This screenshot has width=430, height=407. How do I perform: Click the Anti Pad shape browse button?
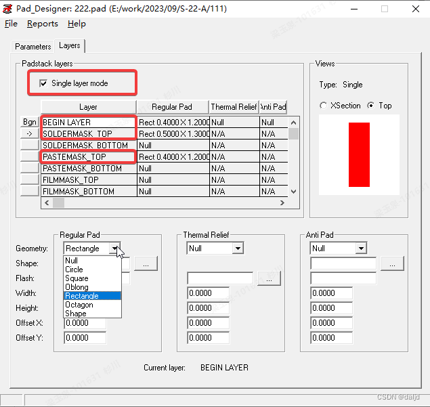392,263
